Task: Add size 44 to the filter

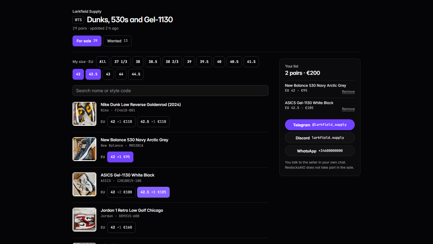Action: coord(121,74)
